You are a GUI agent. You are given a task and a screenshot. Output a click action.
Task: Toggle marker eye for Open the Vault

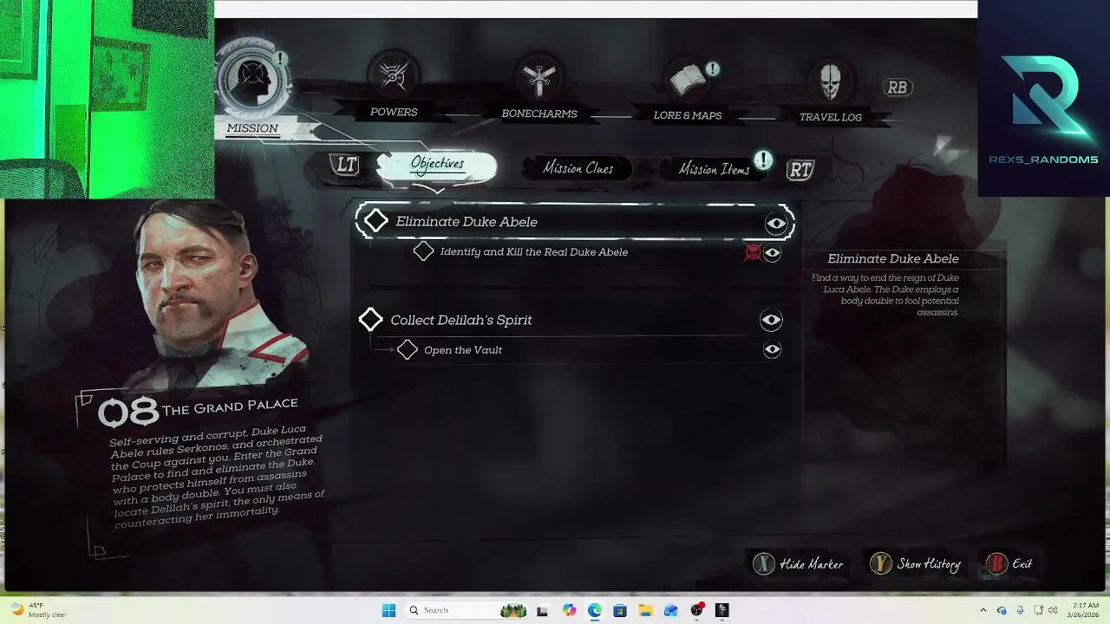point(772,349)
